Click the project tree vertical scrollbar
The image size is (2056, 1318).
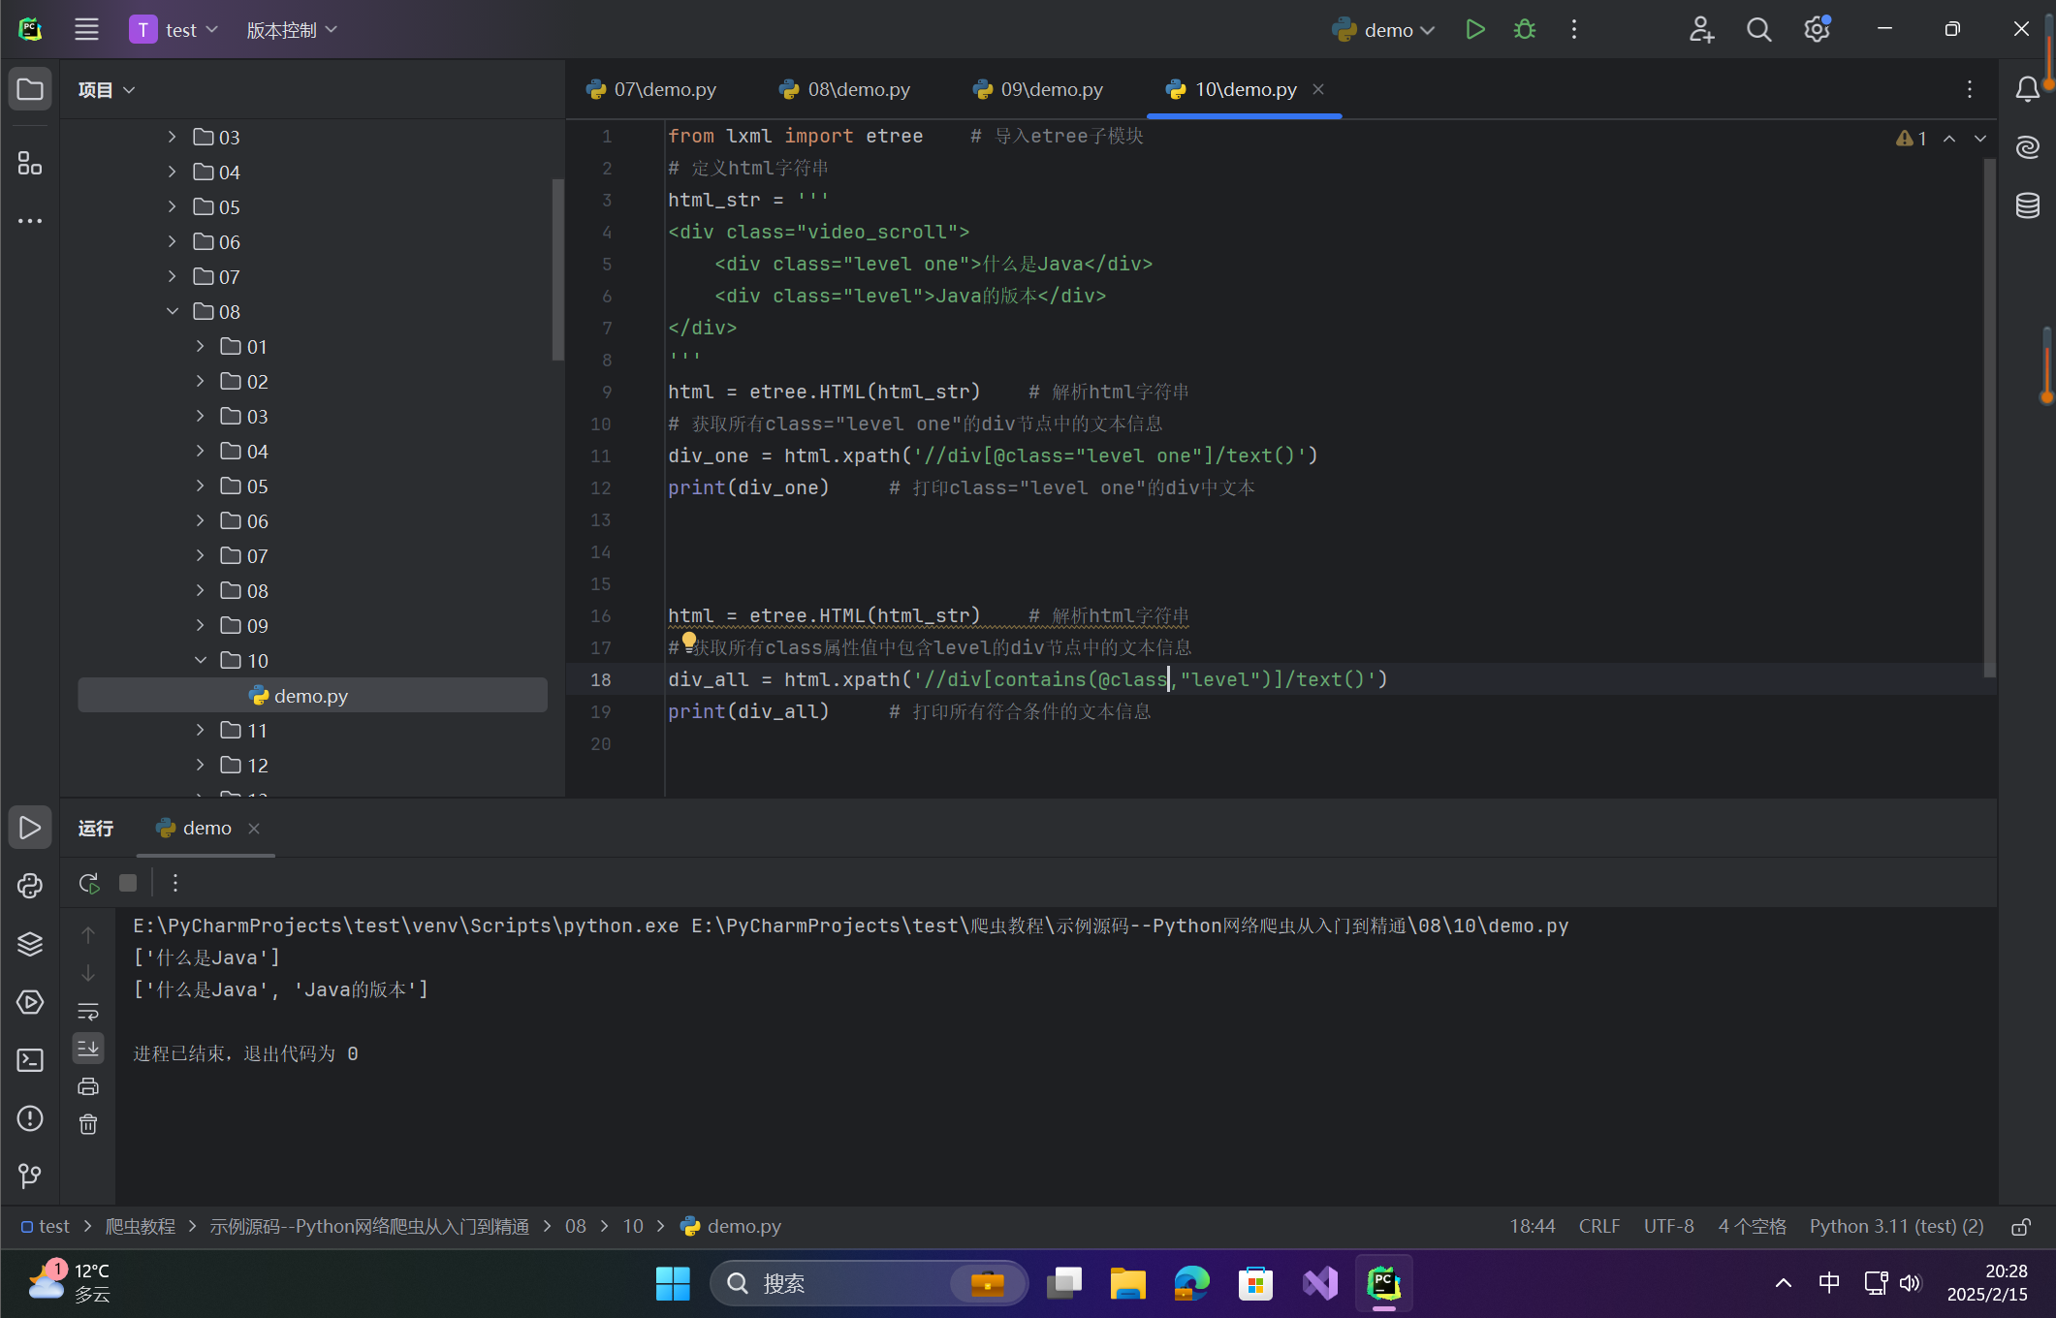point(557,269)
